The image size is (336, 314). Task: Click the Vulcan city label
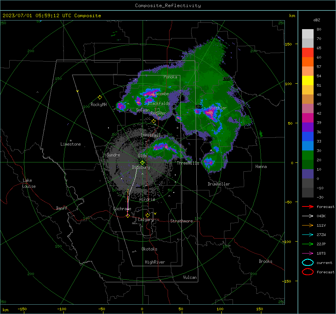pyautogui.click(x=190, y=277)
